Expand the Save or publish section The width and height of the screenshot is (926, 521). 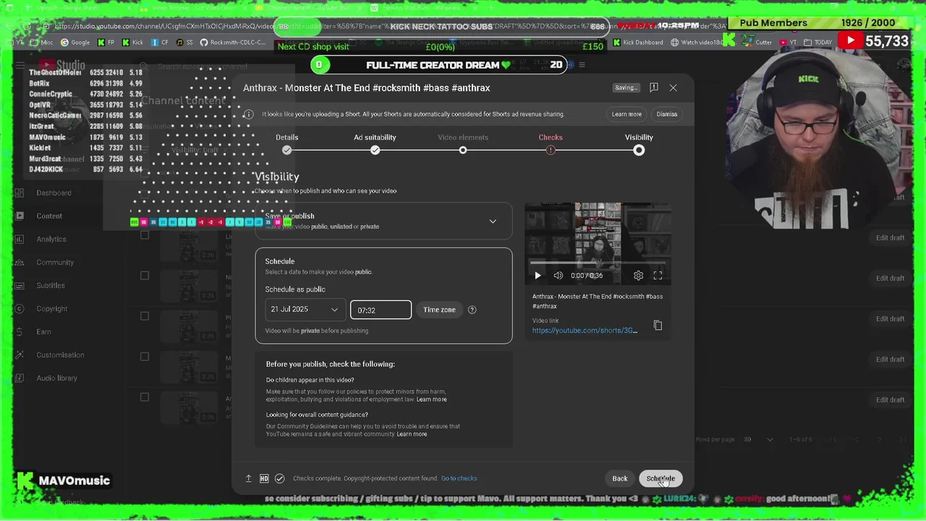pyautogui.click(x=383, y=221)
